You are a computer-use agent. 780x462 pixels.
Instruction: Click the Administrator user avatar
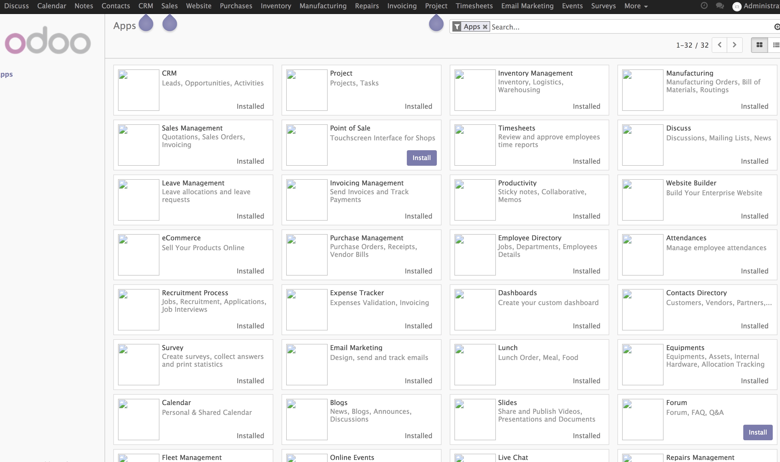(737, 6)
